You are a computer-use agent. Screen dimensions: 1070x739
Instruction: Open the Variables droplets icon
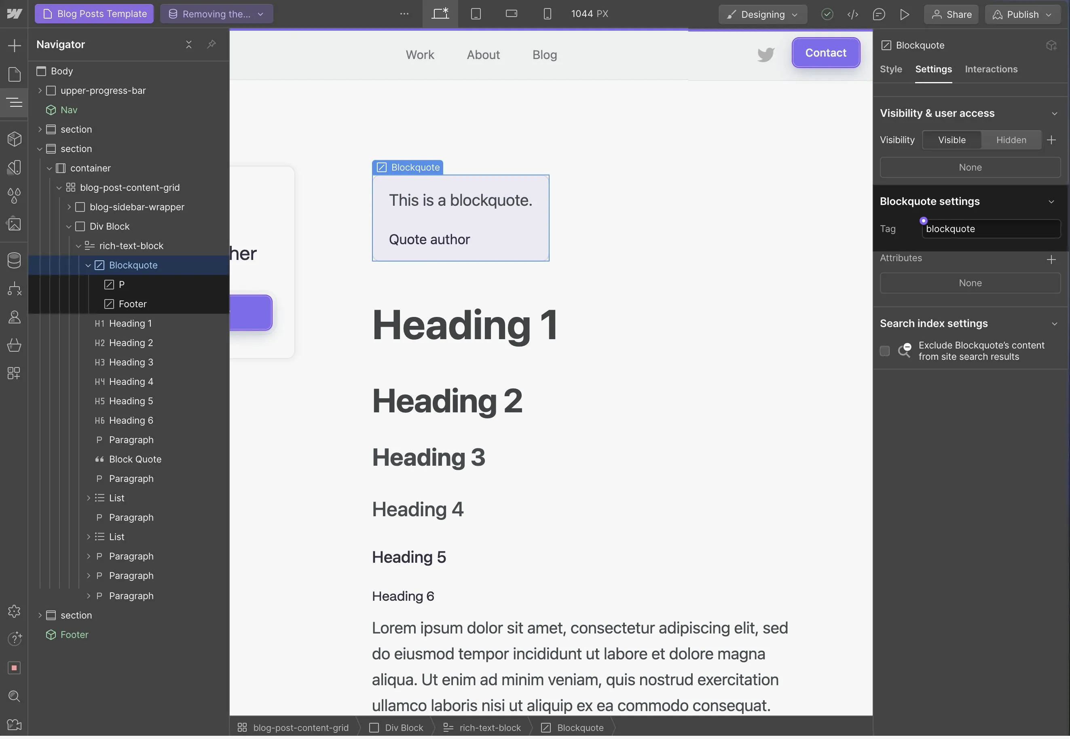click(x=15, y=196)
